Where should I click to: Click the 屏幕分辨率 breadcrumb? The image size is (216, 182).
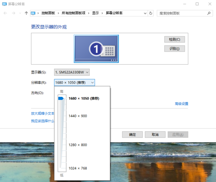point(114,13)
